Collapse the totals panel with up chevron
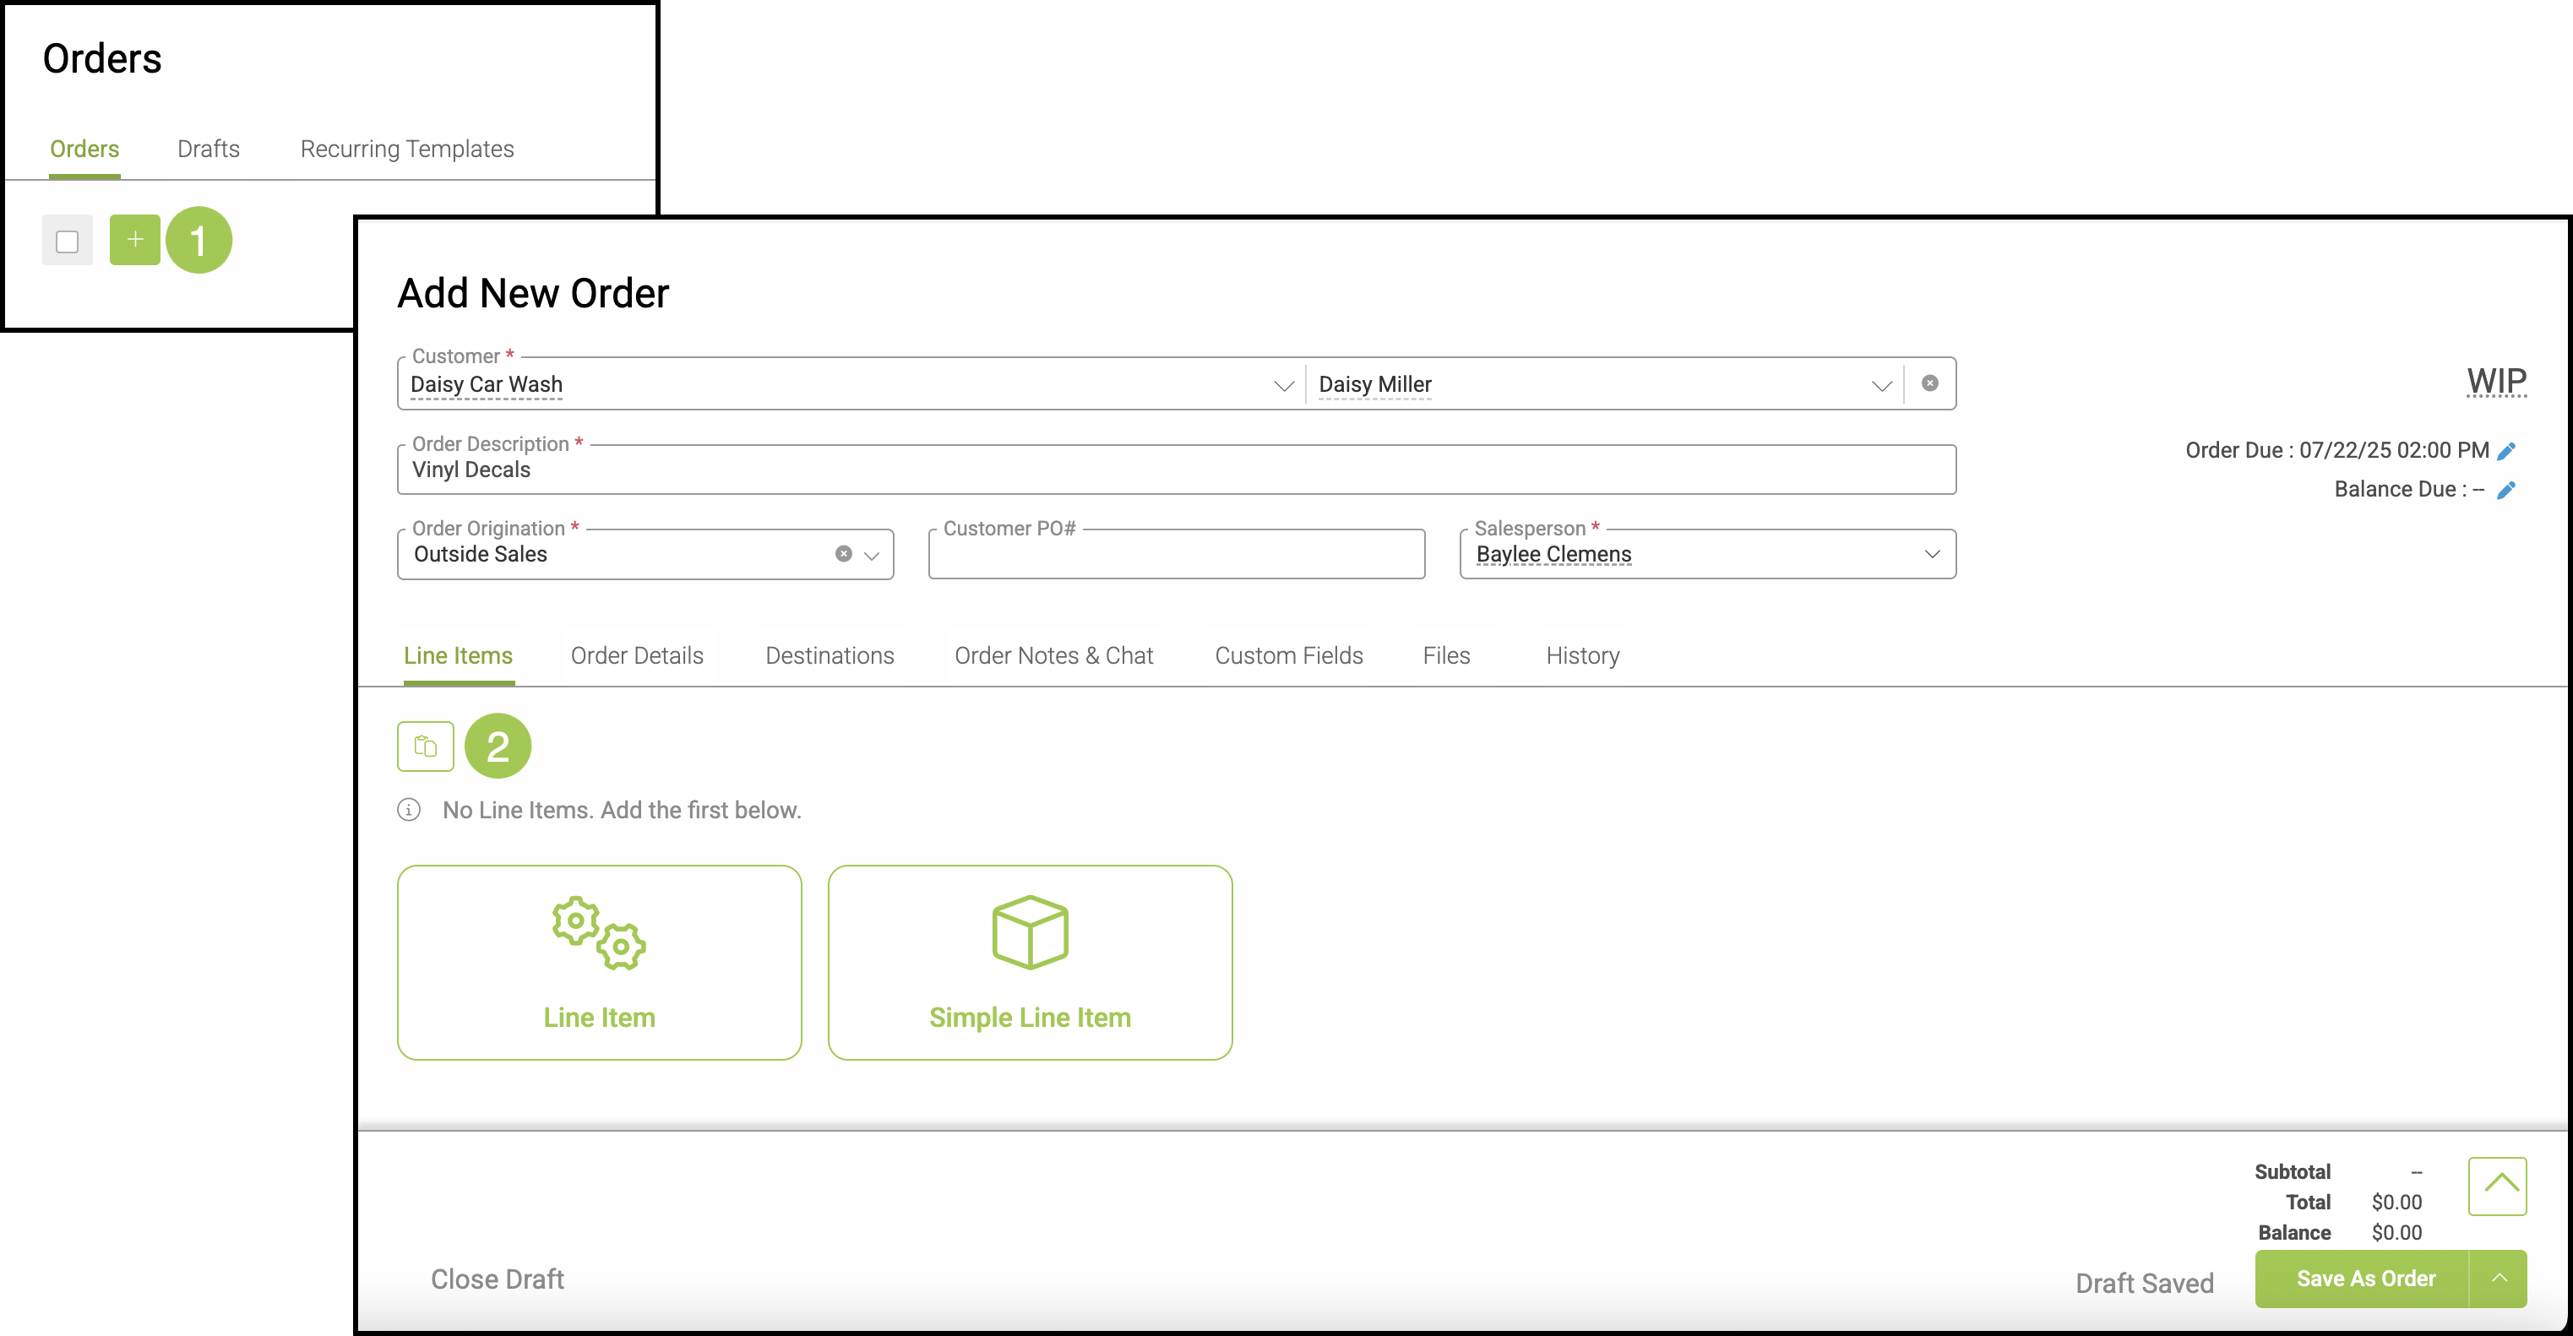The image size is (2573, 1336). point(2497,1185)
